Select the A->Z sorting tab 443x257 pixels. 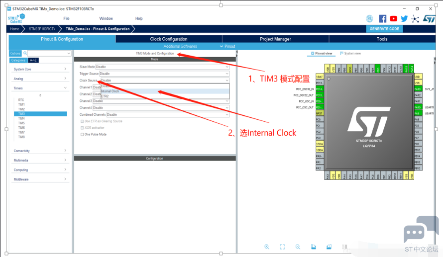tap(33, 60)
